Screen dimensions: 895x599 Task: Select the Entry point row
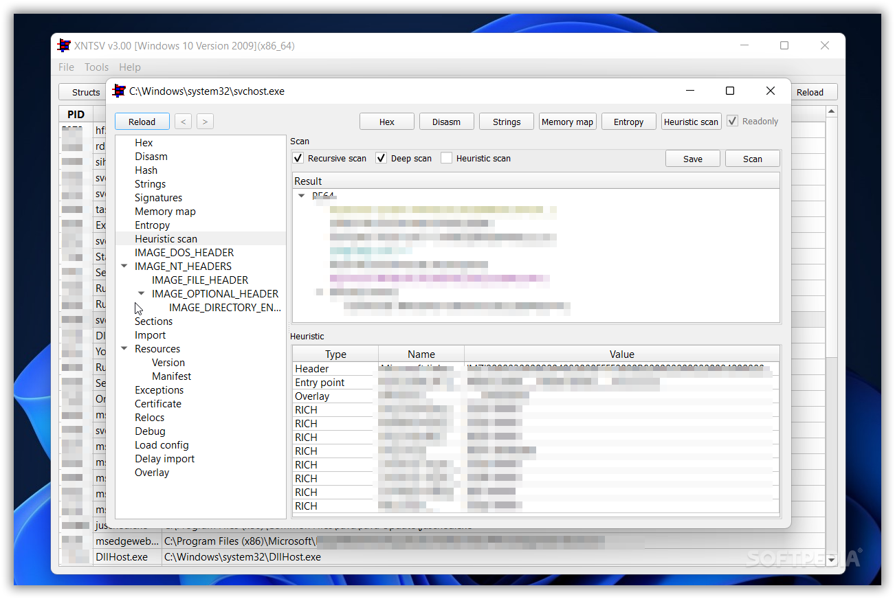tap(535, 383)
